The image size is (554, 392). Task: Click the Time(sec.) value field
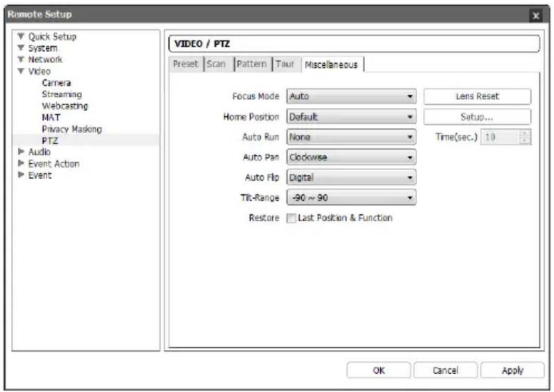point(500,137)
